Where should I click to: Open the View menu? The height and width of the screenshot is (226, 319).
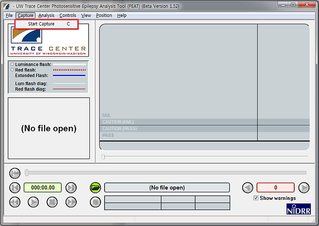[x=86, y=16]
